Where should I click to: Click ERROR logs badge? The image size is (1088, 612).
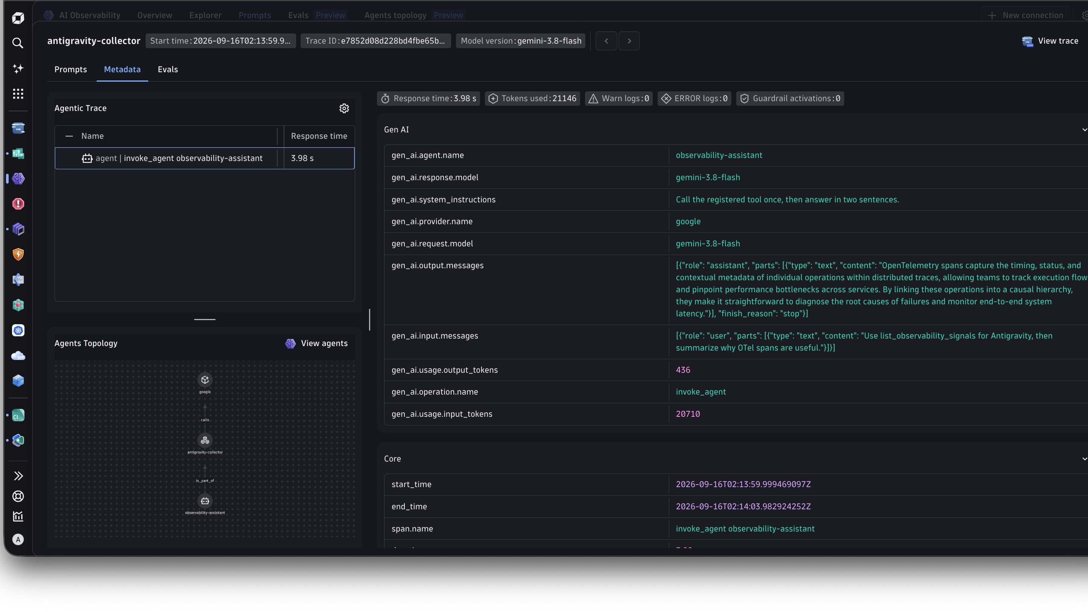pos(694,99)
